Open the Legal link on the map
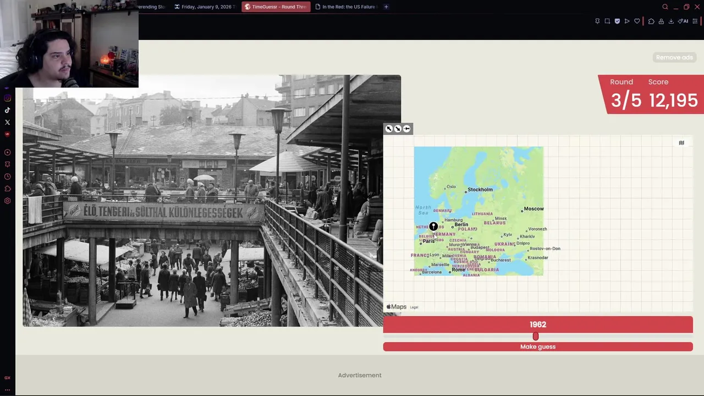The width and height of the screenshot is (704, 396). click(x=414, y=307)
